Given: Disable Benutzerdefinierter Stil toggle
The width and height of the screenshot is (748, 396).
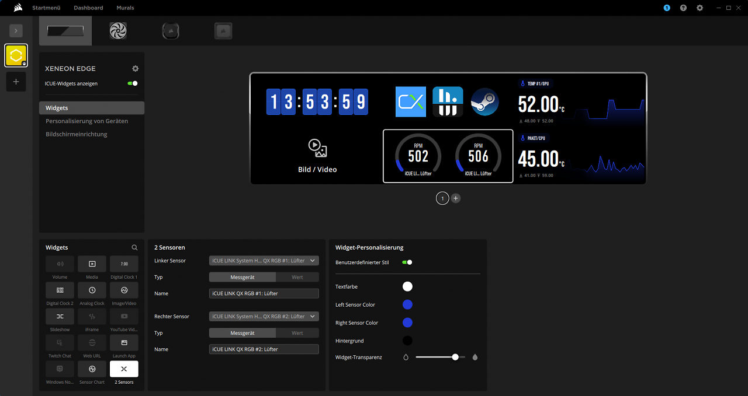Looking at the screenshot, I should point(407,262).
